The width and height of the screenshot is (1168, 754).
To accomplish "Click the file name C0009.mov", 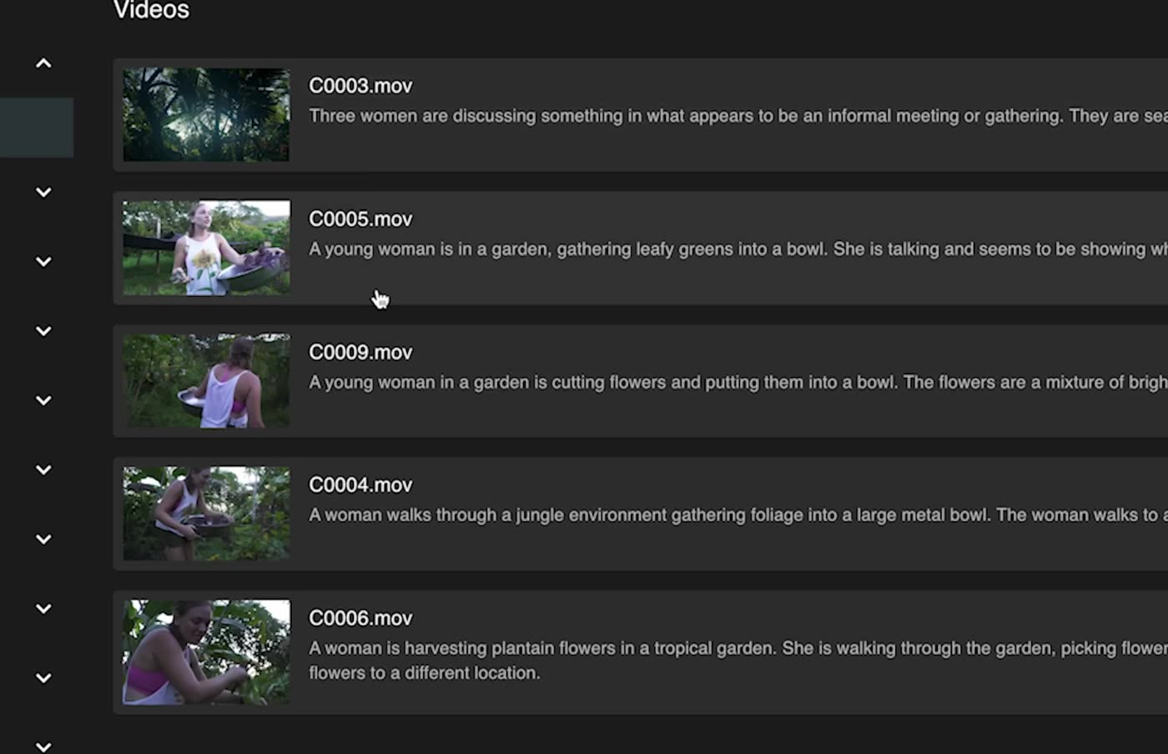I will [360, 353].
